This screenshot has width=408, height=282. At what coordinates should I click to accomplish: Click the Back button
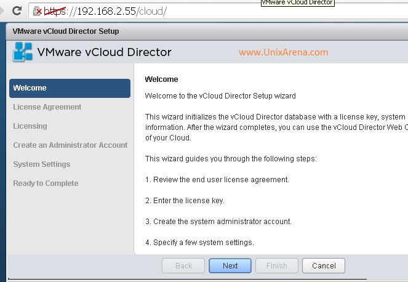click(x=183, y=265)
